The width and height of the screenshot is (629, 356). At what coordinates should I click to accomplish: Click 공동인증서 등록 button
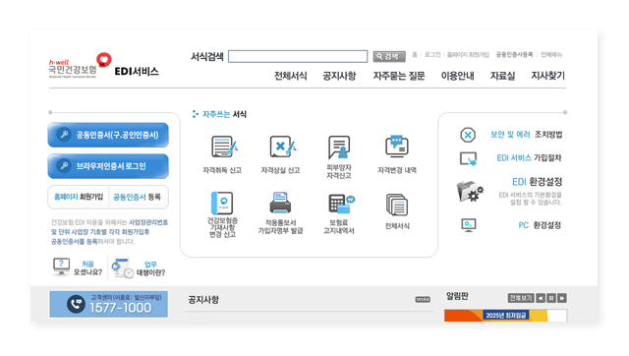click(138, 197)
